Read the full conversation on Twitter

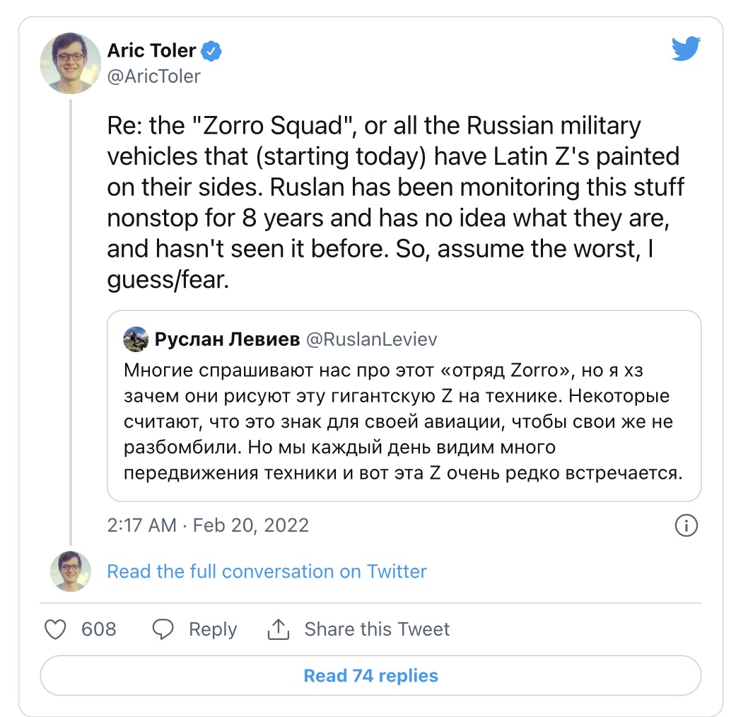tap(267, 571)
